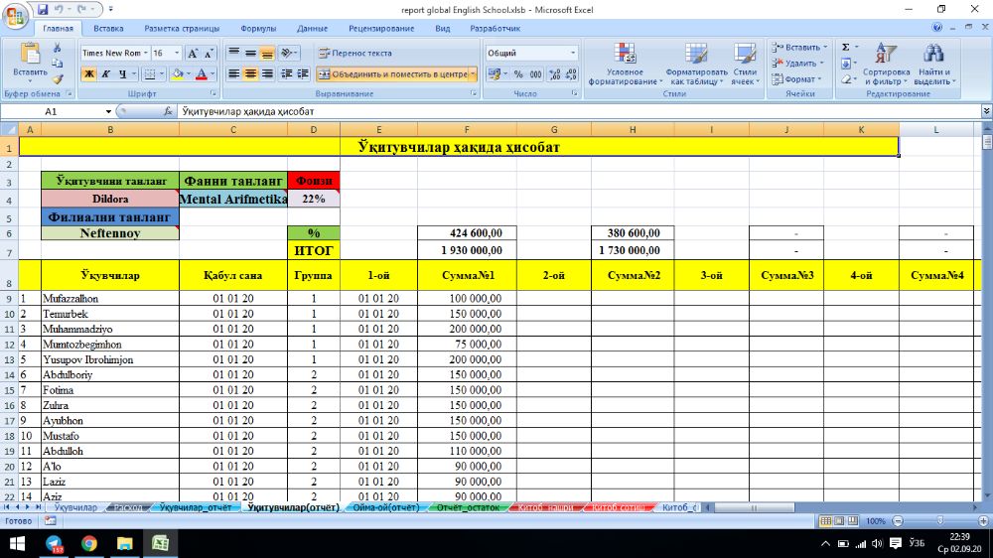Open the font size 16 dropdown
Screen dimensions: 993x558
click(177, 54)
